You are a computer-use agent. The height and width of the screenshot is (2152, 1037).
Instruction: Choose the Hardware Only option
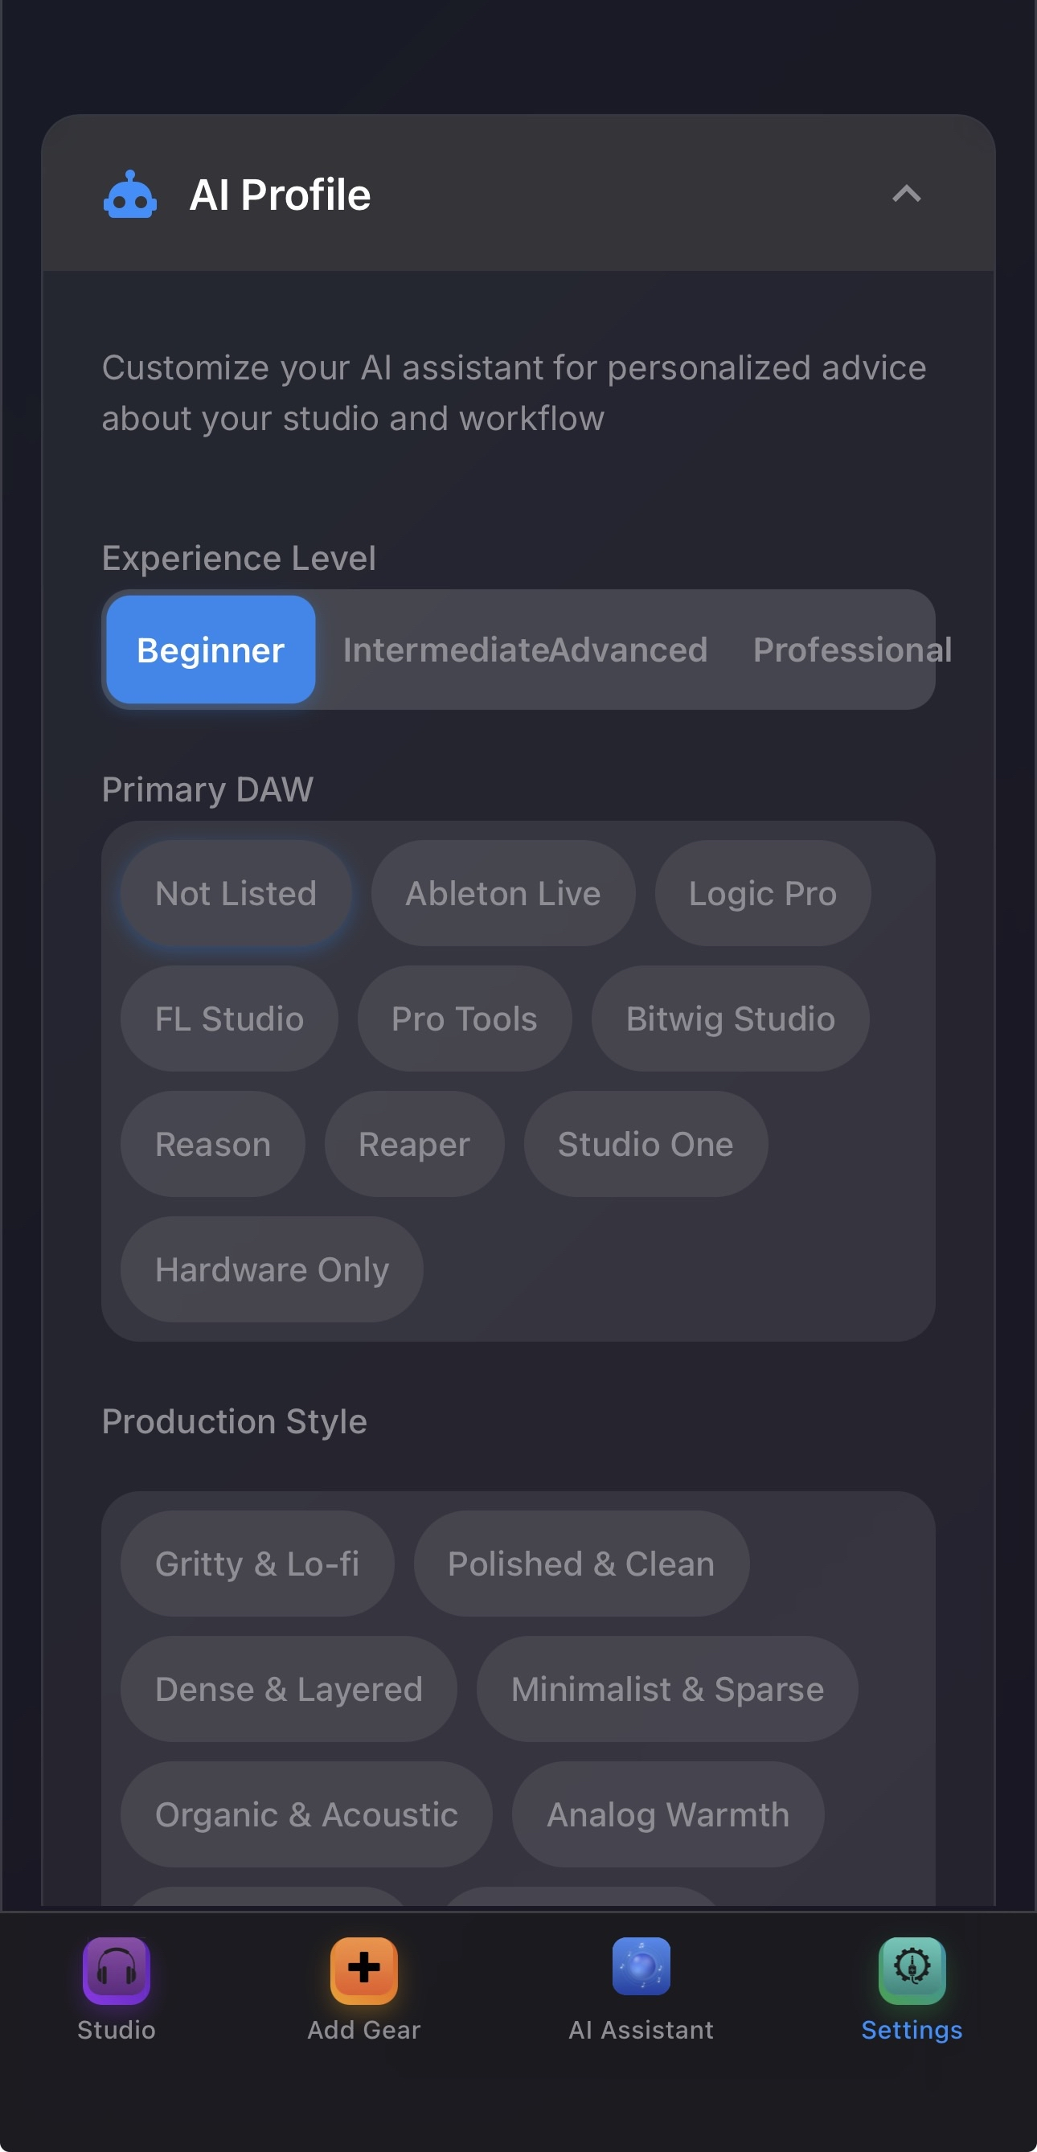pos(271,1269)
